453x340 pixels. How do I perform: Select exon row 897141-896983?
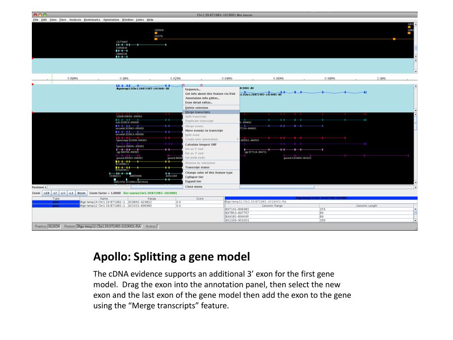click(x=319, y=209)
